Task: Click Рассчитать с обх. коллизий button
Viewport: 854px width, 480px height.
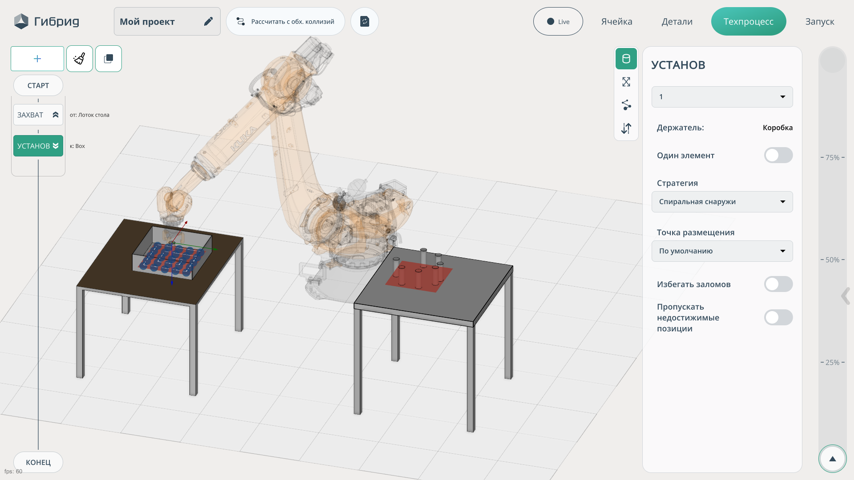Action: [286, 21]
